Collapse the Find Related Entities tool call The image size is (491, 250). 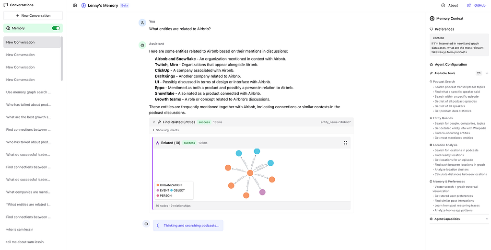pyautogui.click(x=154, y=122)
